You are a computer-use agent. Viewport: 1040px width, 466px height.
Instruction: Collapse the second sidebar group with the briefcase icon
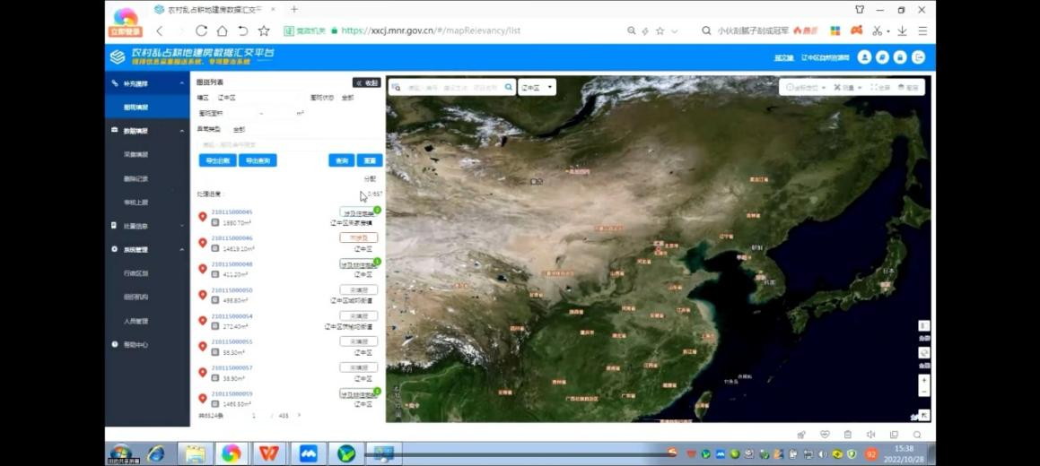click(x=182, y=131)
